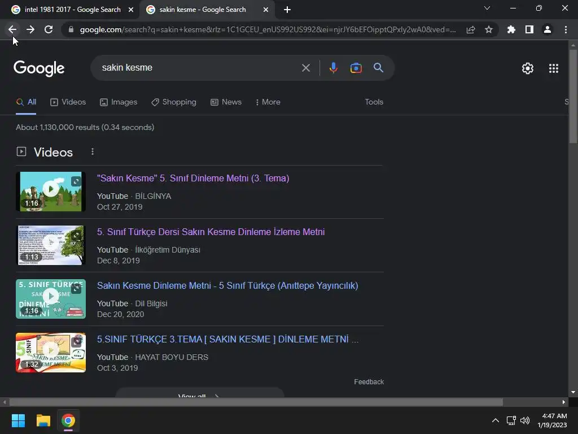This screenshot has height=434, width=578.
Task: Switch to the Images results tab
Action: coord(119,102)
